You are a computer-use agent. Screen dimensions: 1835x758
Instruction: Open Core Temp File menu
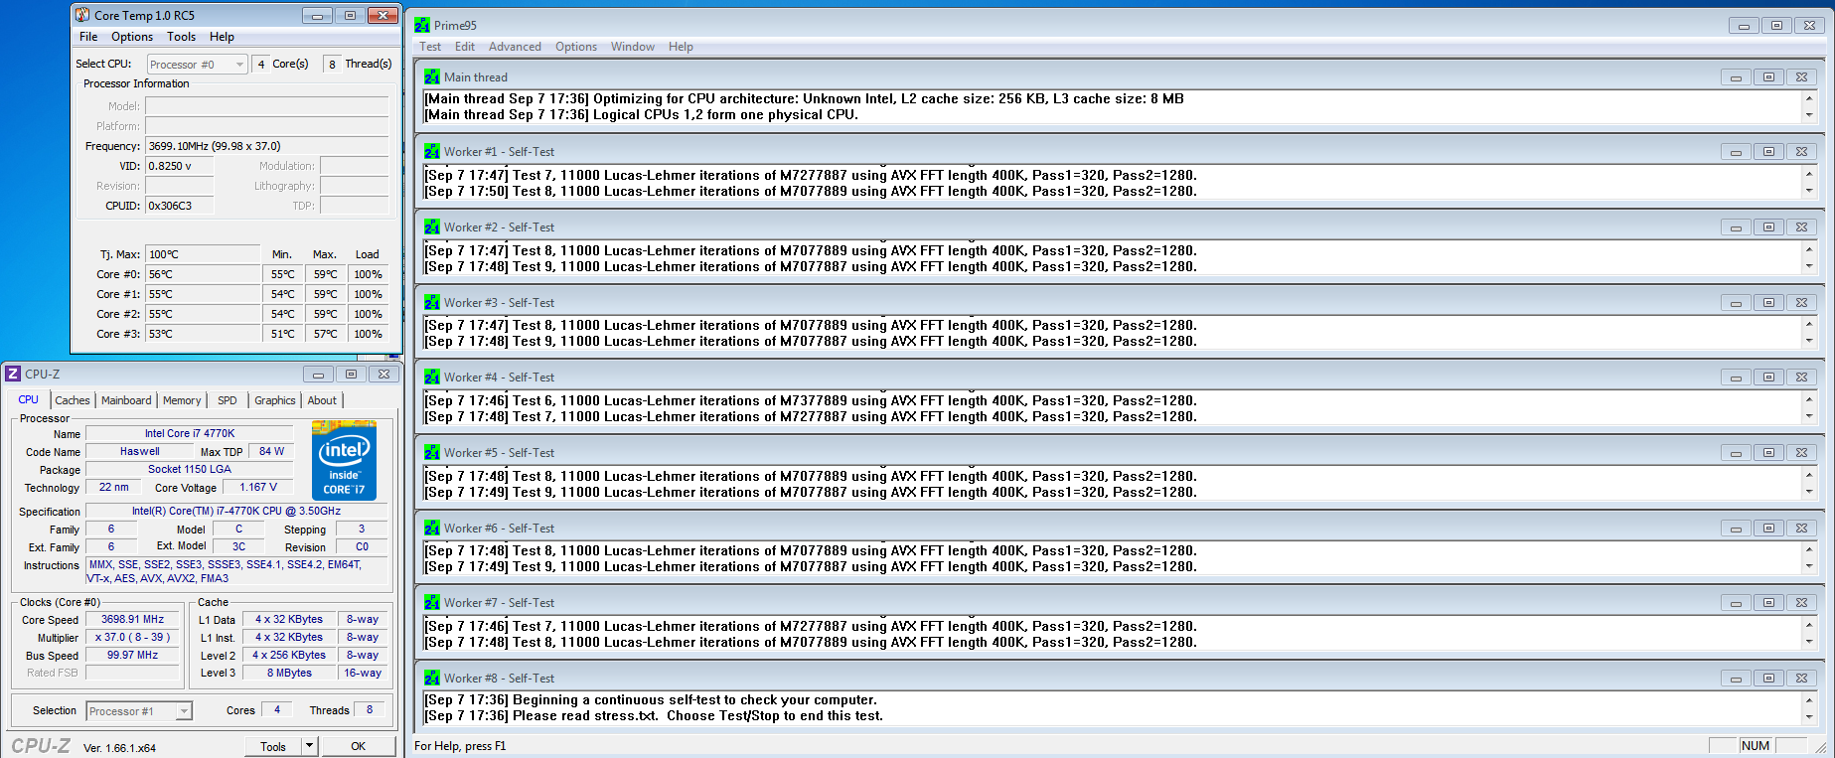(x=88, y=37)
